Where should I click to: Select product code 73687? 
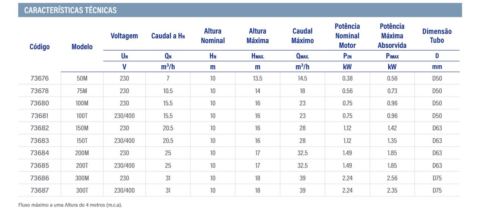tap(40, 191)
